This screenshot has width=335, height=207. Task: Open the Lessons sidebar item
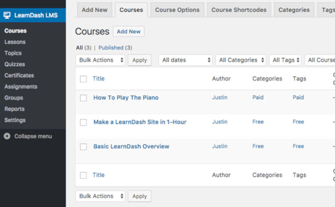tap(15, 42)
